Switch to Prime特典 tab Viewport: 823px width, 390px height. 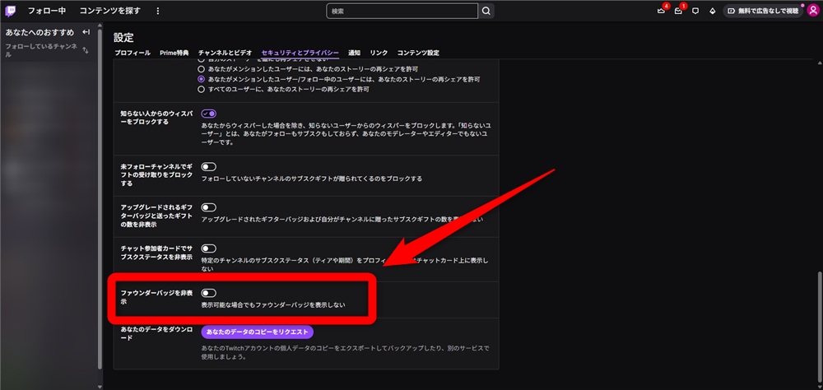pyautogui.click(x=174, y=53)
